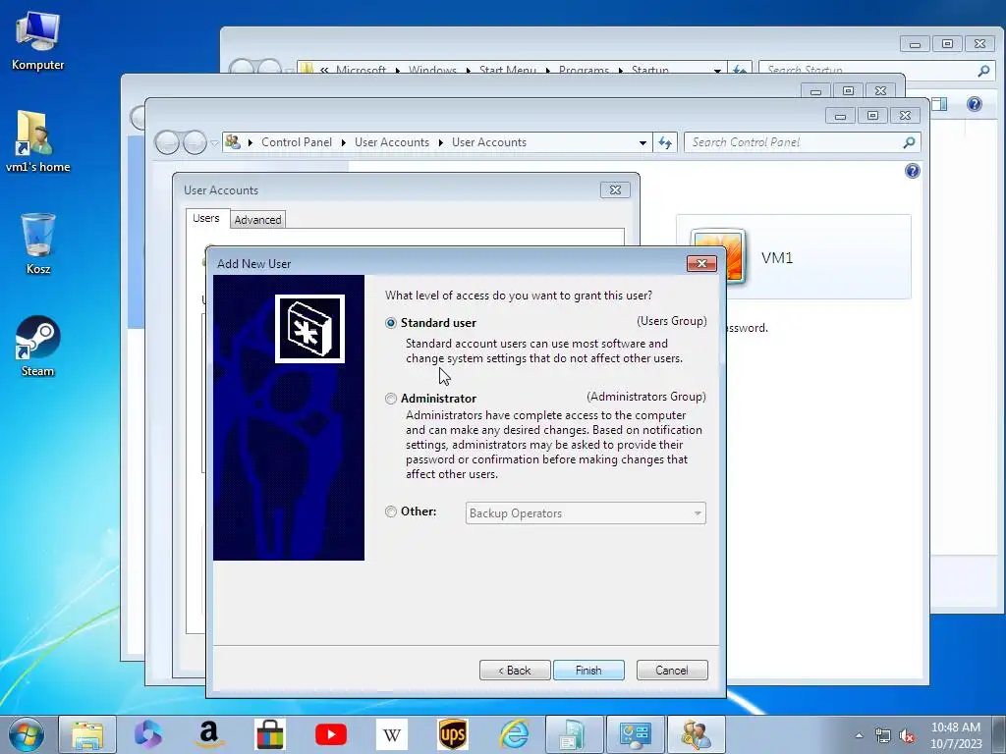This screenshot has width=1006, height=754.
Task: Open the Backup Operators group dropdown
Action: tap(586, 512)
